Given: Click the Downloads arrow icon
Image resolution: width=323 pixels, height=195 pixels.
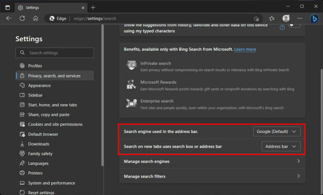Looking at the screenshot, I should tap(22, 144).
